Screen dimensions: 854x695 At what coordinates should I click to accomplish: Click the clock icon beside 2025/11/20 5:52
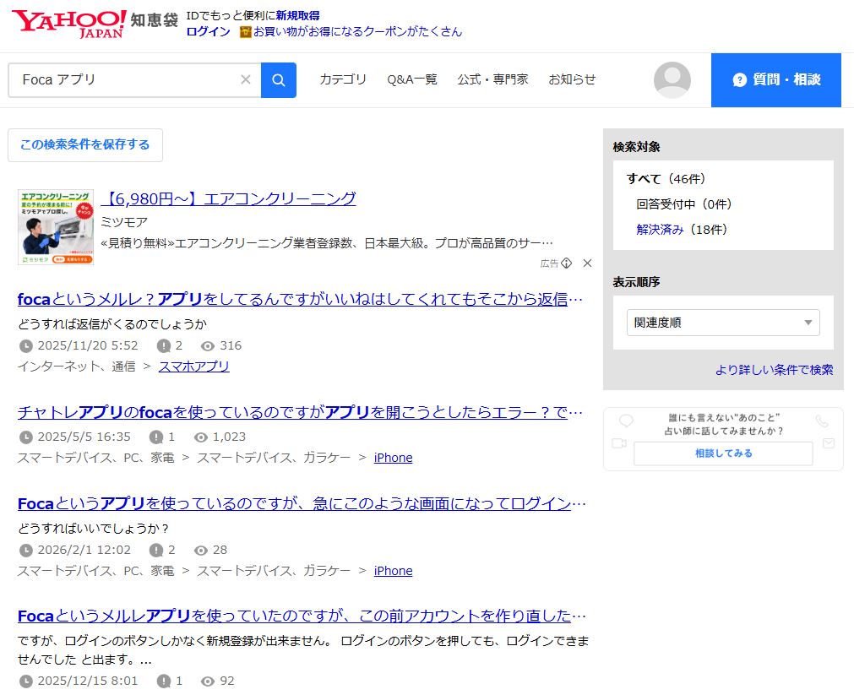click(25, 346)
